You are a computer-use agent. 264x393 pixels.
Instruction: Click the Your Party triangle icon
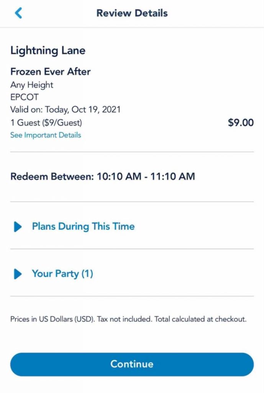click(18, 274)
